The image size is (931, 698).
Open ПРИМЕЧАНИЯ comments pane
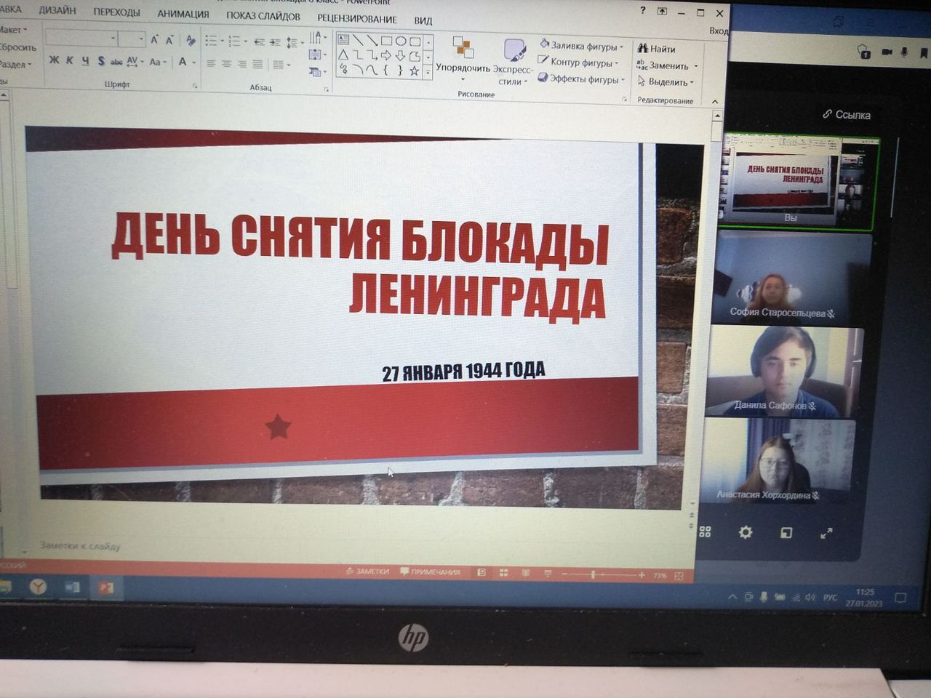point(431,572)
